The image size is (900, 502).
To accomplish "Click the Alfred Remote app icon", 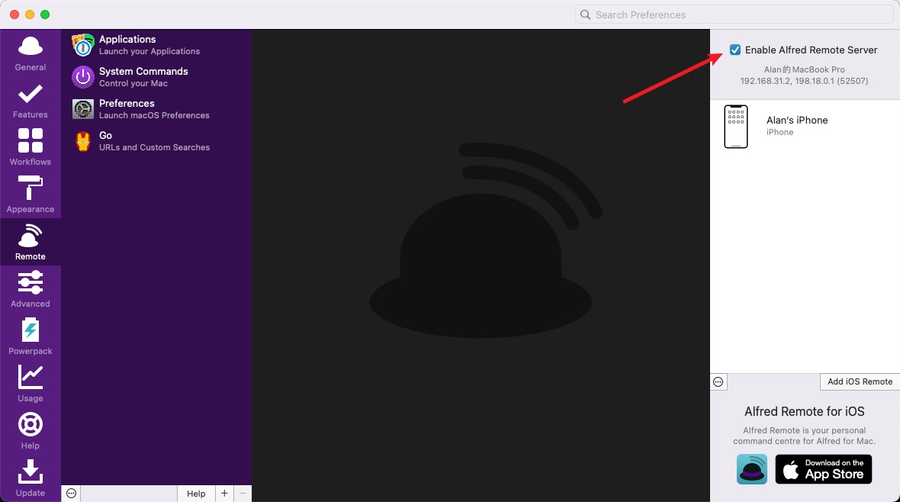I will tap(752, 469).
